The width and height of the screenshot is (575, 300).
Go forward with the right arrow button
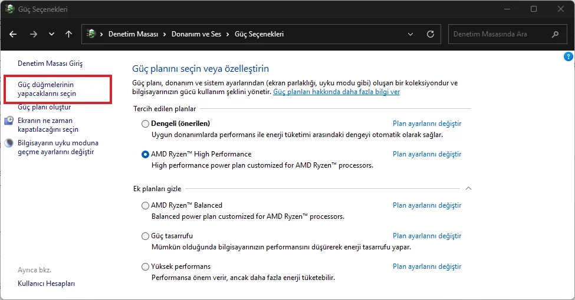click(x=34, y=34)
